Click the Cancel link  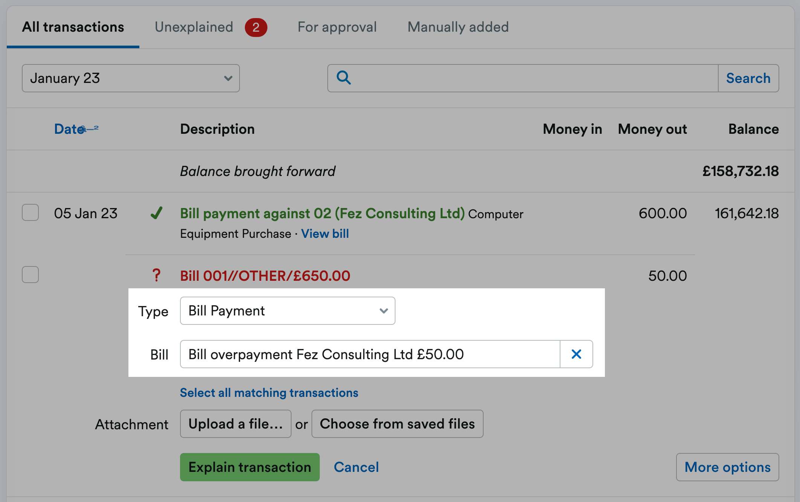pyautogui.click(x=356, y=467)
